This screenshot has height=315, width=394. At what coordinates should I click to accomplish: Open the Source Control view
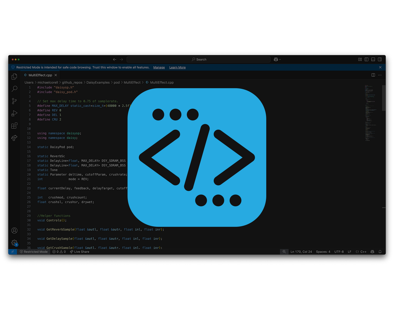tap(14, 101)
